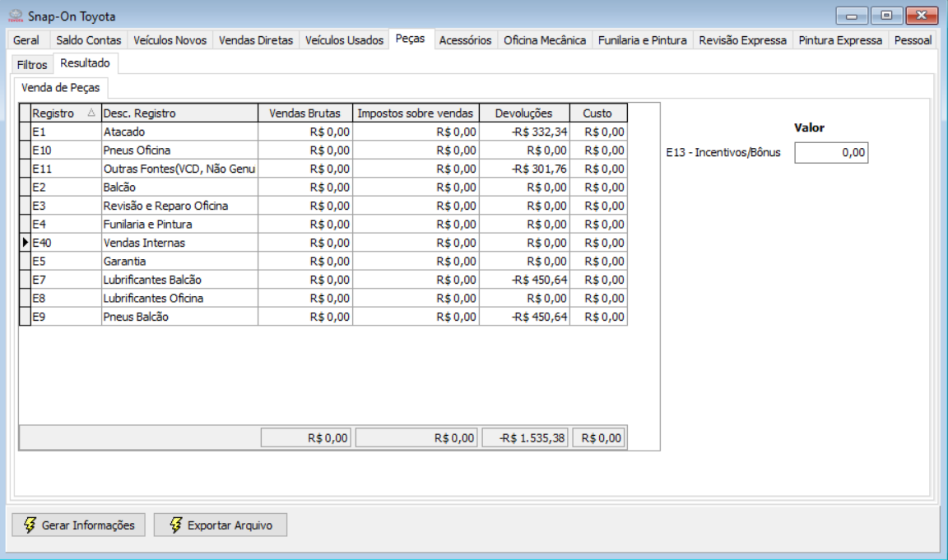Click the Devoluções column header
Viewport: 948px width, 560px height.
click(524, 113)
